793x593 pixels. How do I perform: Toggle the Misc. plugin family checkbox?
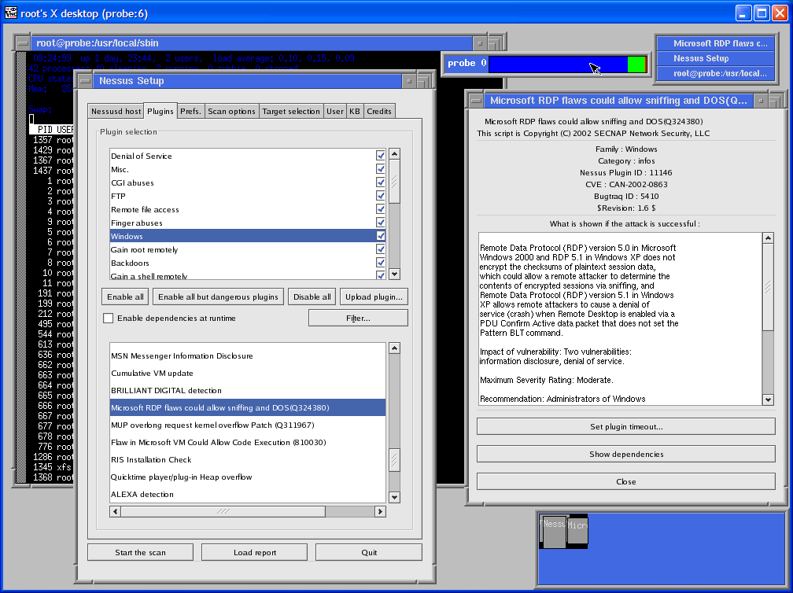click(380, 169)
